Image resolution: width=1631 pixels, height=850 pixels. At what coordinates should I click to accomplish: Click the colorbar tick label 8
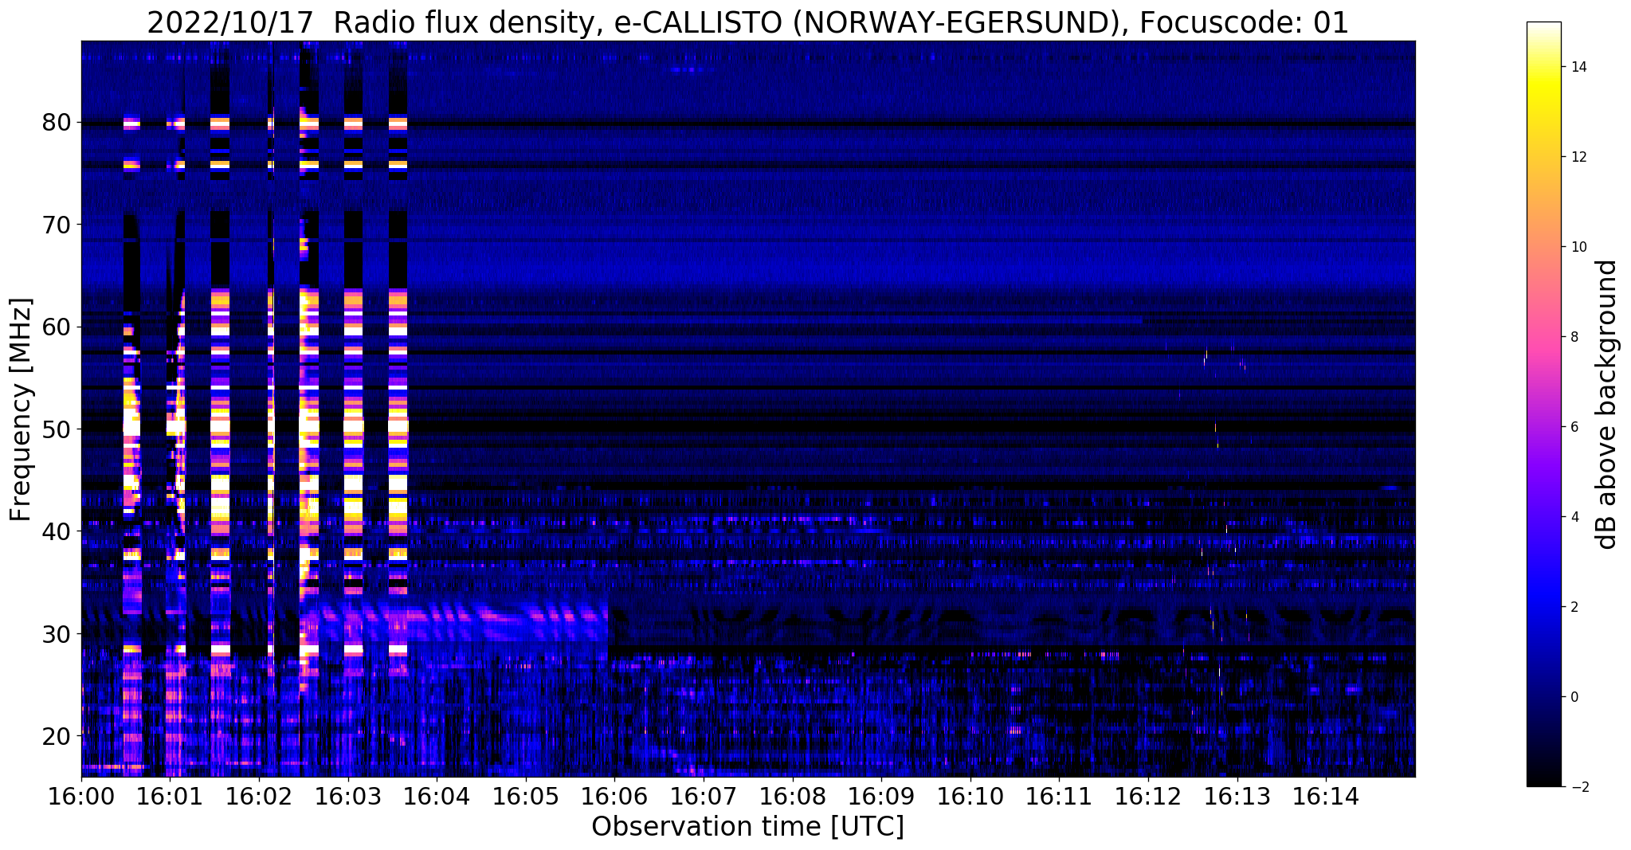(x=1573, y=337)
